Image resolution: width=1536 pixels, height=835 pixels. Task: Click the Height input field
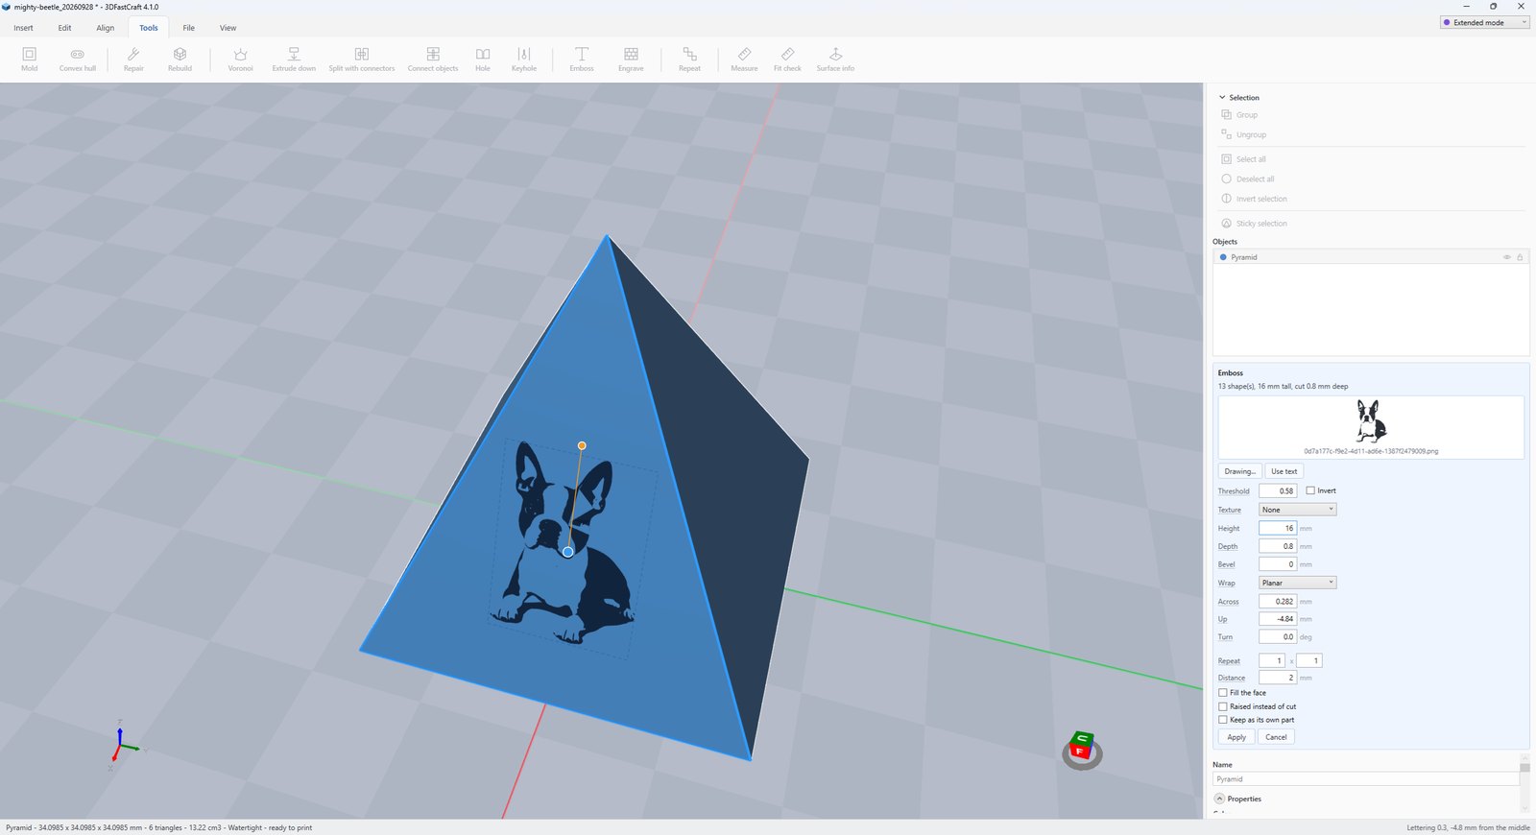point(1278,528)
